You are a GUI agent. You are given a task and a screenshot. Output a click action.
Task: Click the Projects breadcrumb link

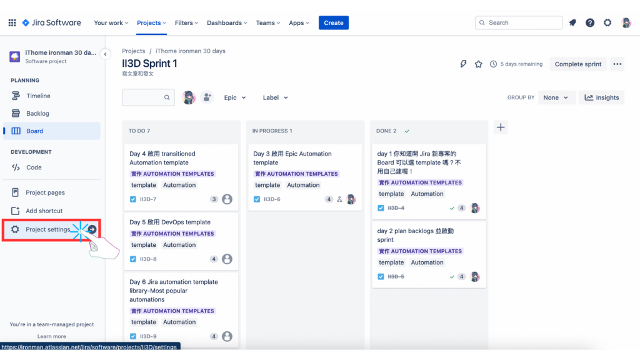pos(134,51)
